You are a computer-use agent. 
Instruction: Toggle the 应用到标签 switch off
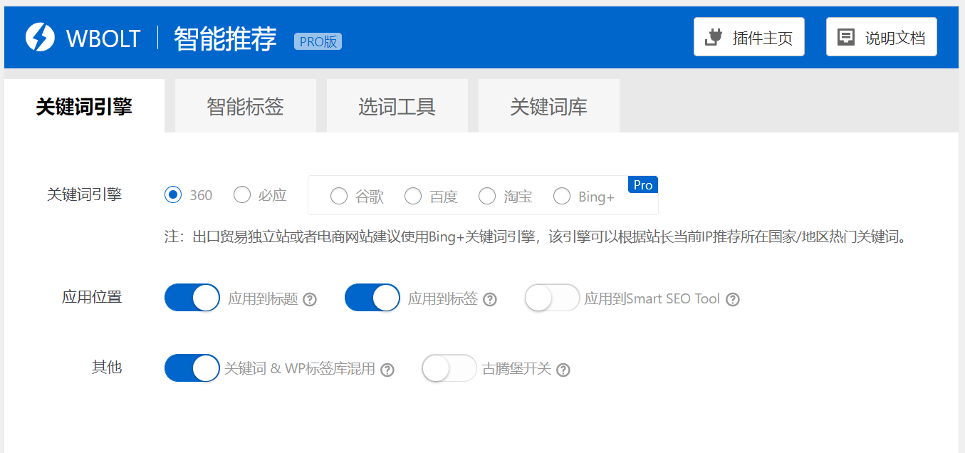point(372,298)
